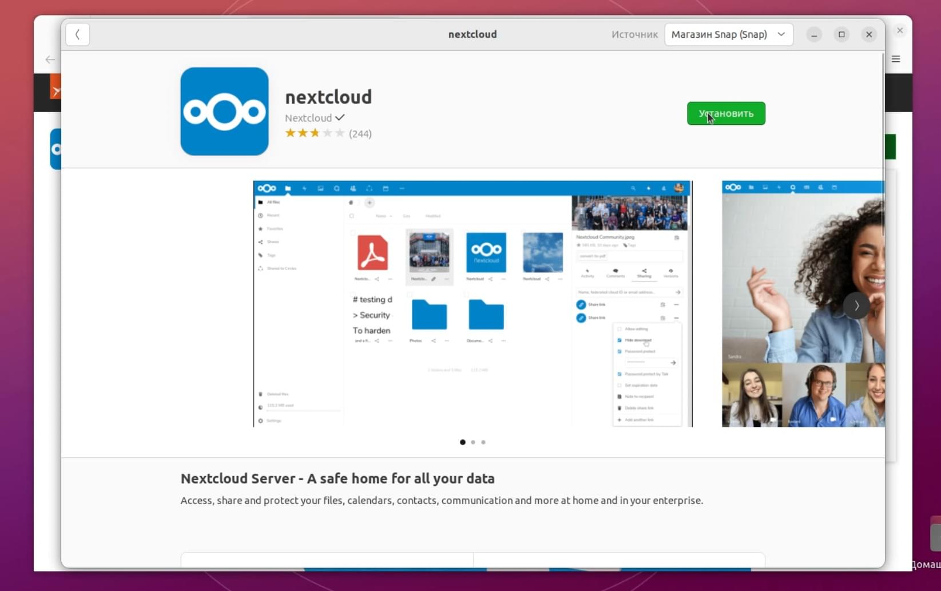
Task: Open the second screenshot with the video call
Action: (x=803, y=304)
